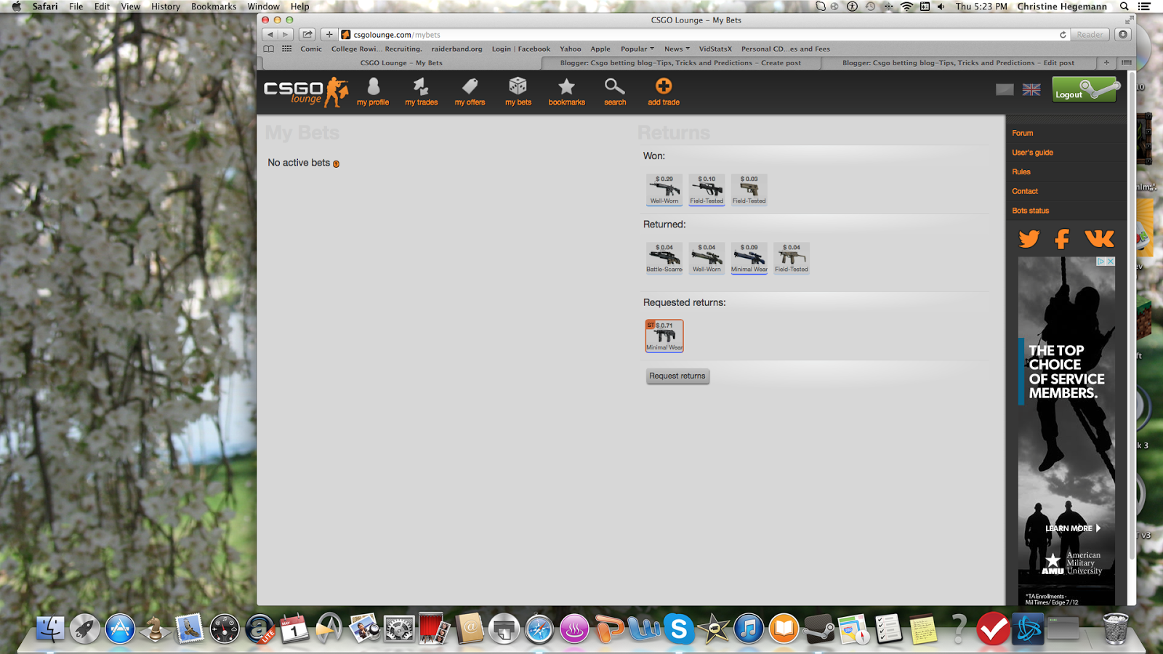This screenshot has width=1163, height=654.
Task: Select the won $0.10 Field-Tested item
Action: point(707,190)
